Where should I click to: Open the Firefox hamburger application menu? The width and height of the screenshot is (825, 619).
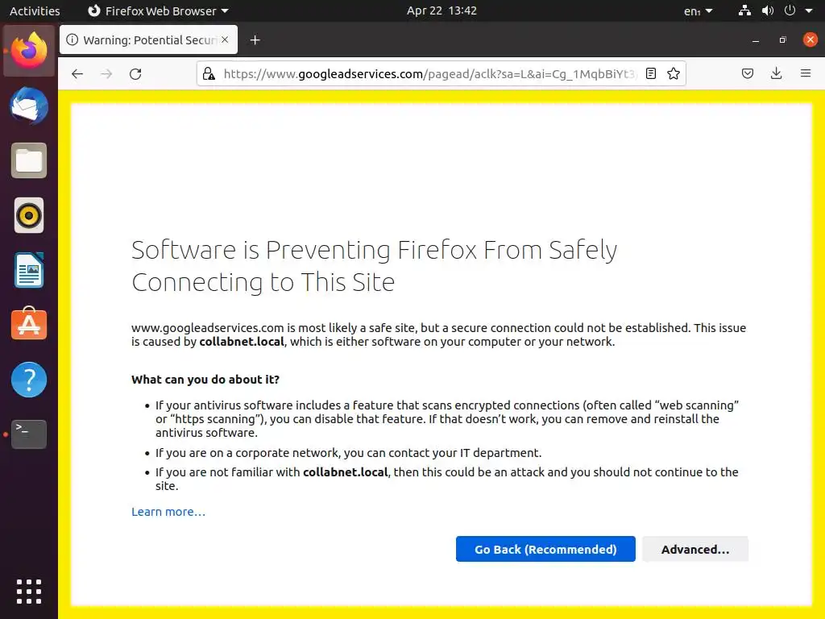pos(805,73)
